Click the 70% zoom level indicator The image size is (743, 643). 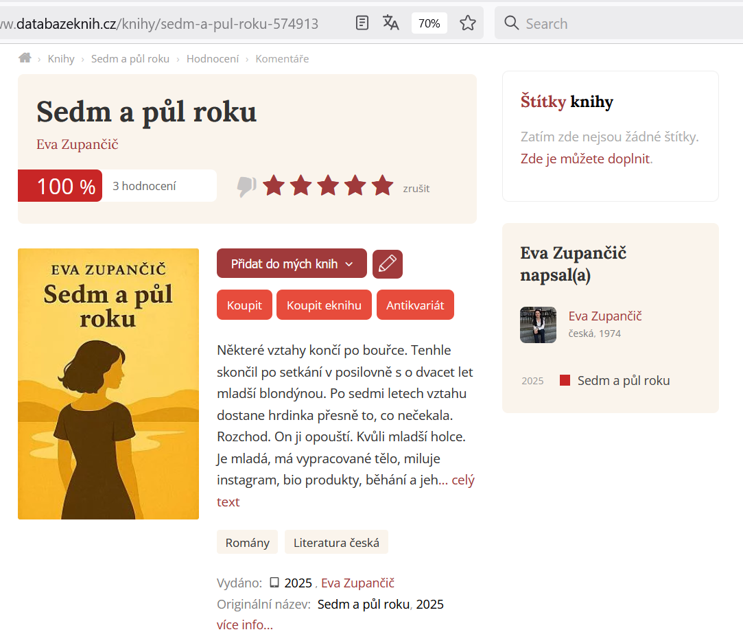(x=429, y=23)
